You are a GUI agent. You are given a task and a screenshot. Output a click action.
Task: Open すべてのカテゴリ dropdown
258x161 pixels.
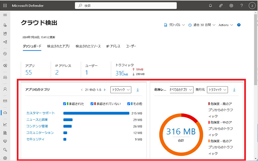(x=182, y=90)
